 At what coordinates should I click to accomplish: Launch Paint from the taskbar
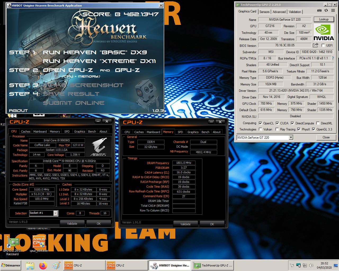coord(56,265)
